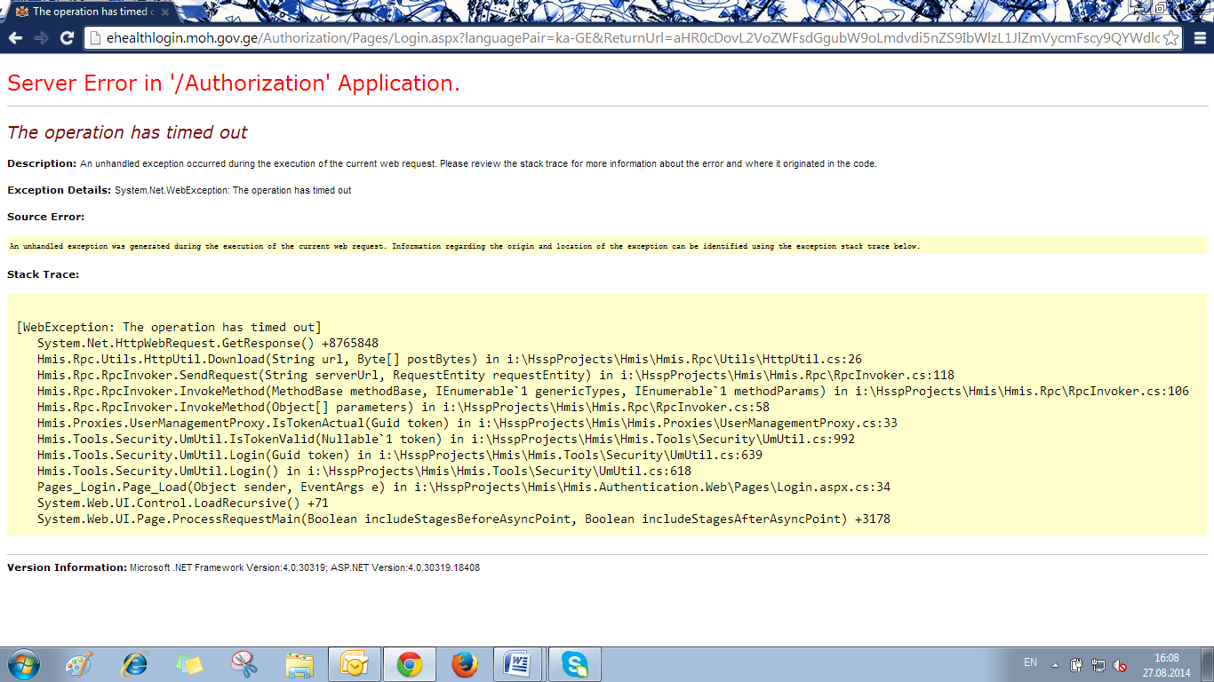The height and width of the screenshot is (682, 1214).
Task: Open Windows Explorer folder icon
Action: pos(300,664)
